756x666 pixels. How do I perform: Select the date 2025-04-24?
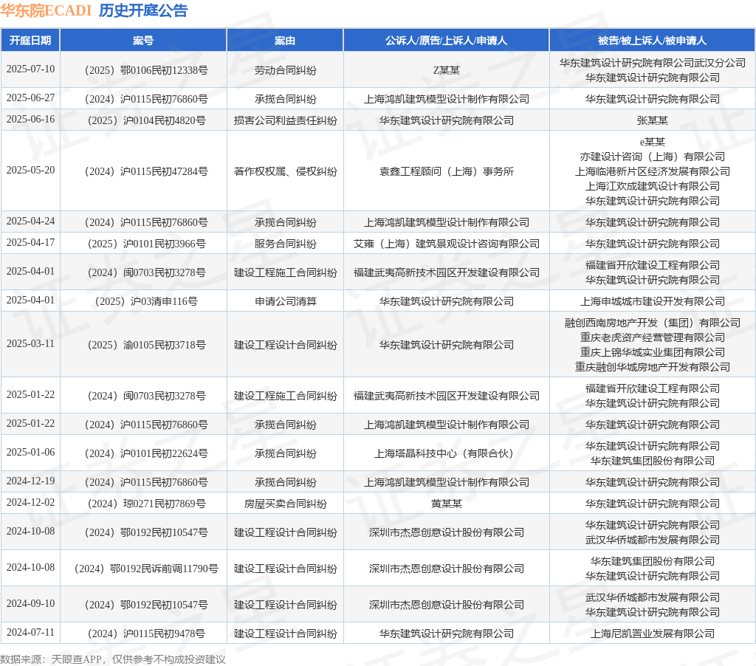[x=30, y=222]
